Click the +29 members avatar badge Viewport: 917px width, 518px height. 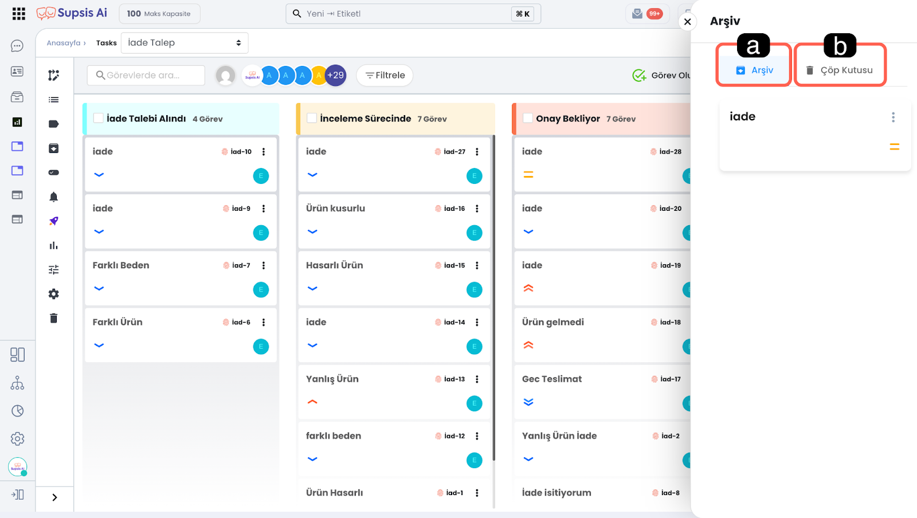335,75
